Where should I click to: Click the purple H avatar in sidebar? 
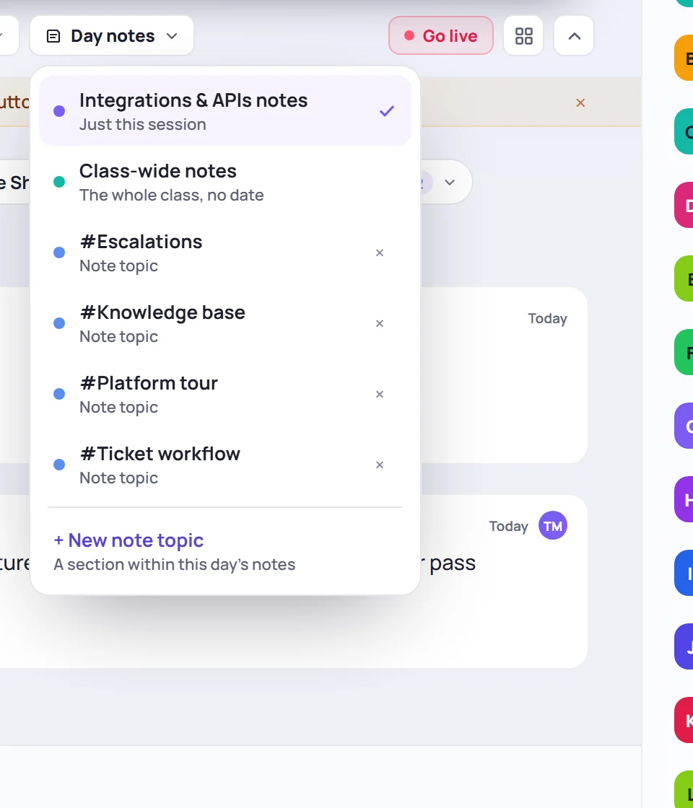tap(685, 499)
